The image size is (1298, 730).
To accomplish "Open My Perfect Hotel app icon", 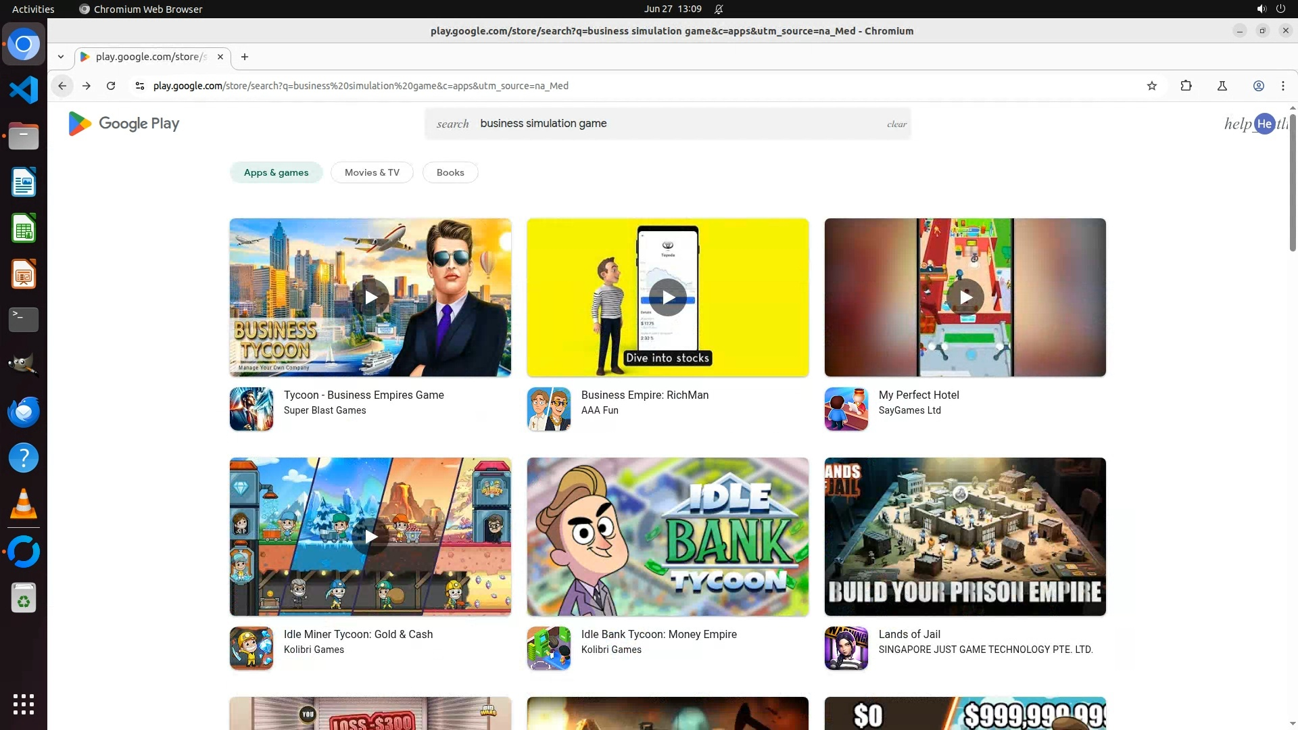I will tap(846, 409).
